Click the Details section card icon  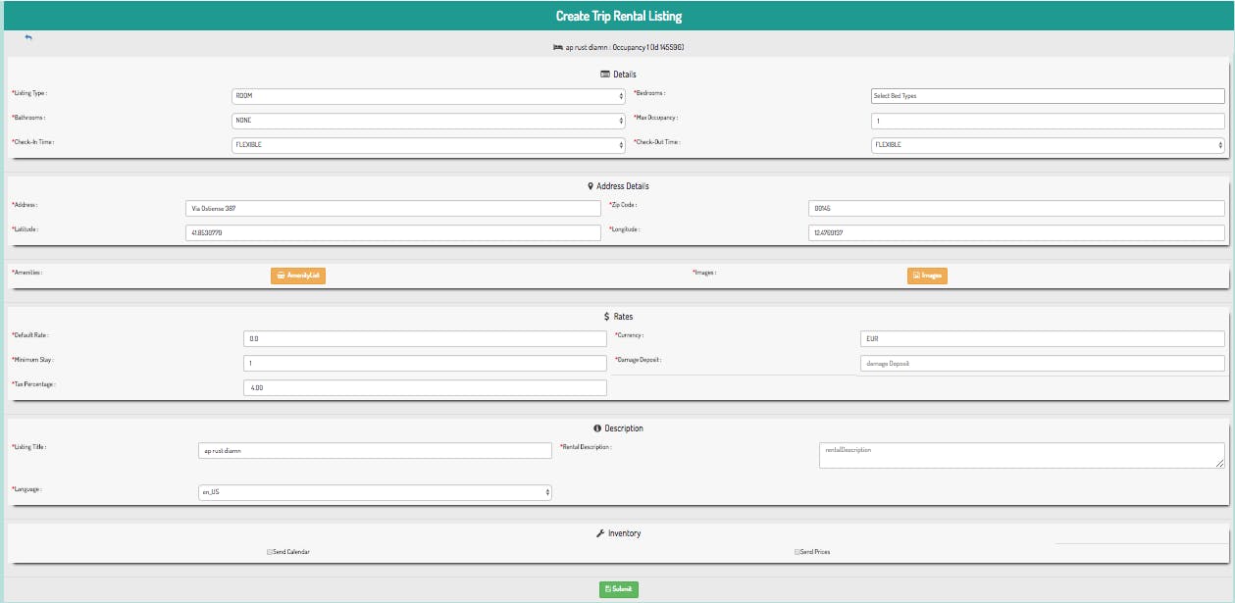coord(605,75)
